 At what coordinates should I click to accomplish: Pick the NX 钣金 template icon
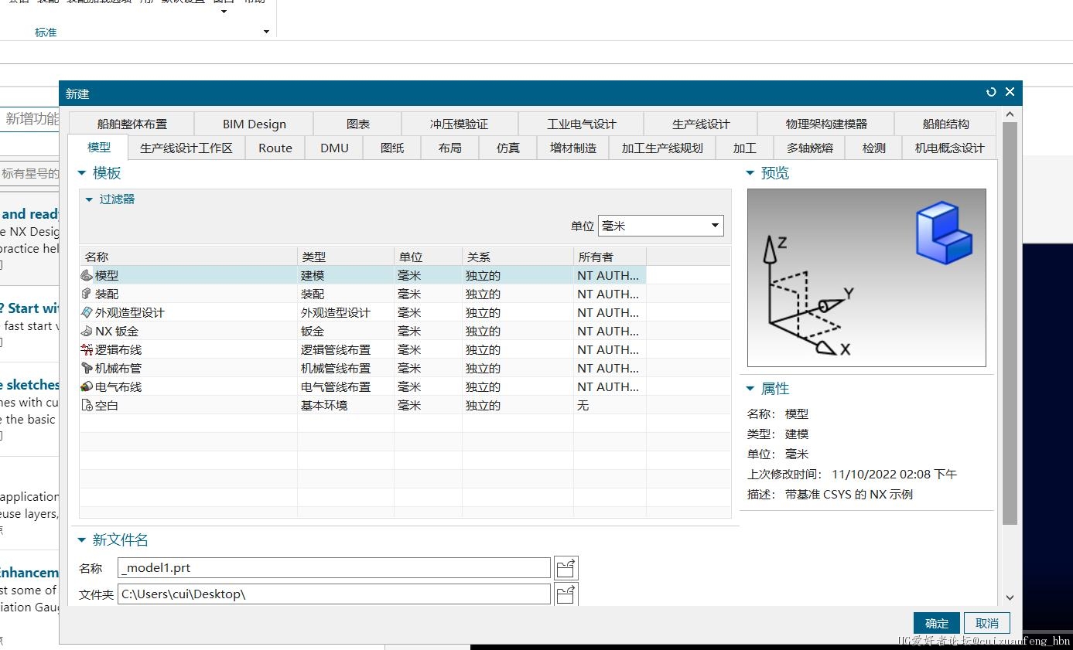click(87, 331)
